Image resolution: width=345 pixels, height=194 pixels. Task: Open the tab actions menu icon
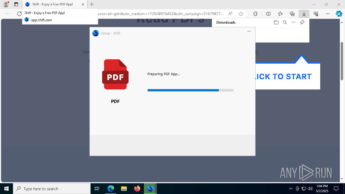(x=16, y=4)
